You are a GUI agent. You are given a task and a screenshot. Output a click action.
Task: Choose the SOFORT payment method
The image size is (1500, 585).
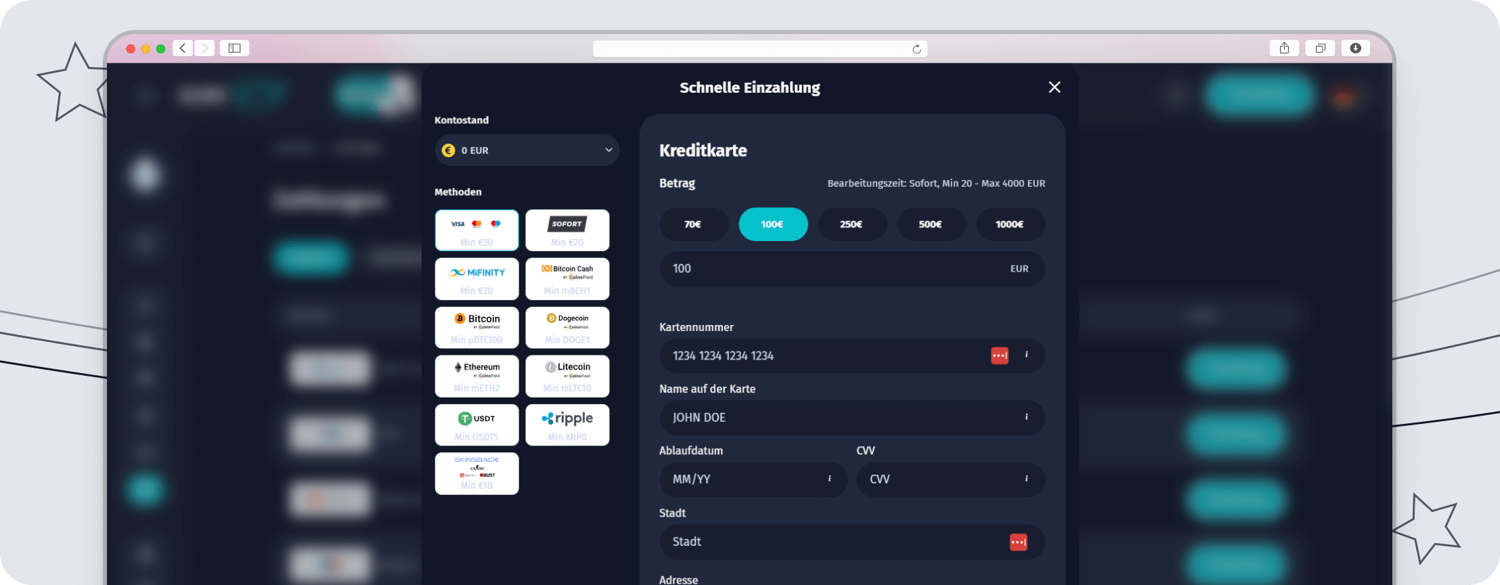[567, 230]
